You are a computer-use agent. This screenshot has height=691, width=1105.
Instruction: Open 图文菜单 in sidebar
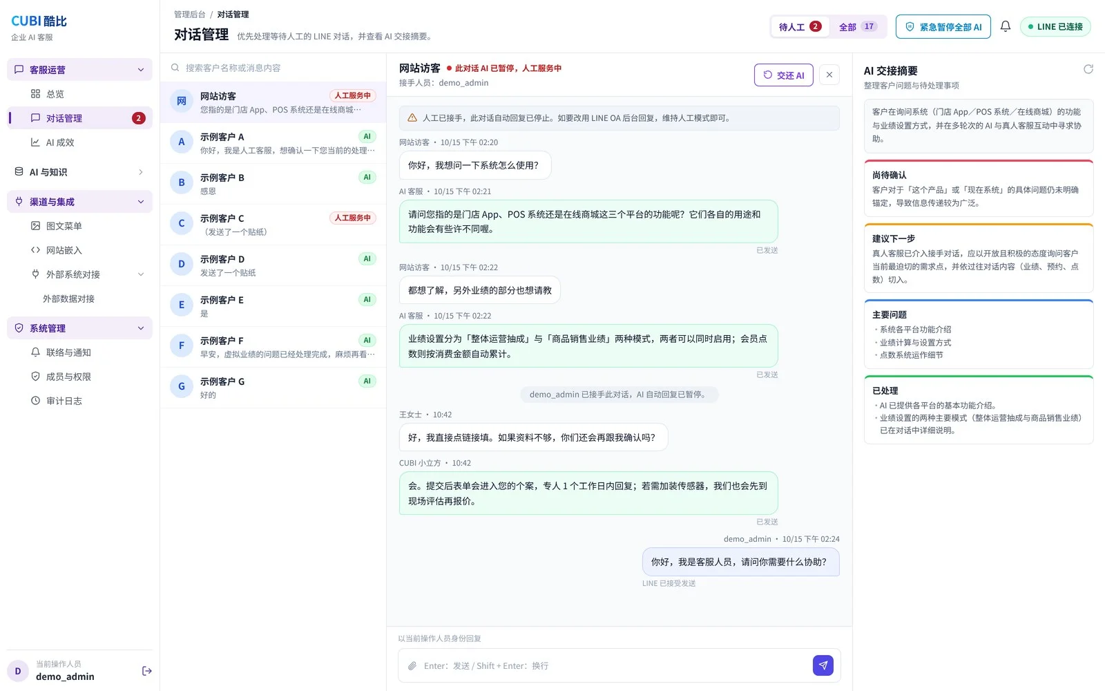point(79,226)
